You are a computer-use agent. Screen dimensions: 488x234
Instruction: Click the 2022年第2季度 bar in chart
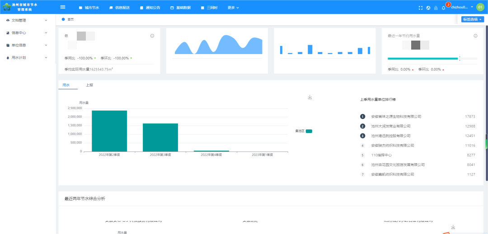coord(109,131)
